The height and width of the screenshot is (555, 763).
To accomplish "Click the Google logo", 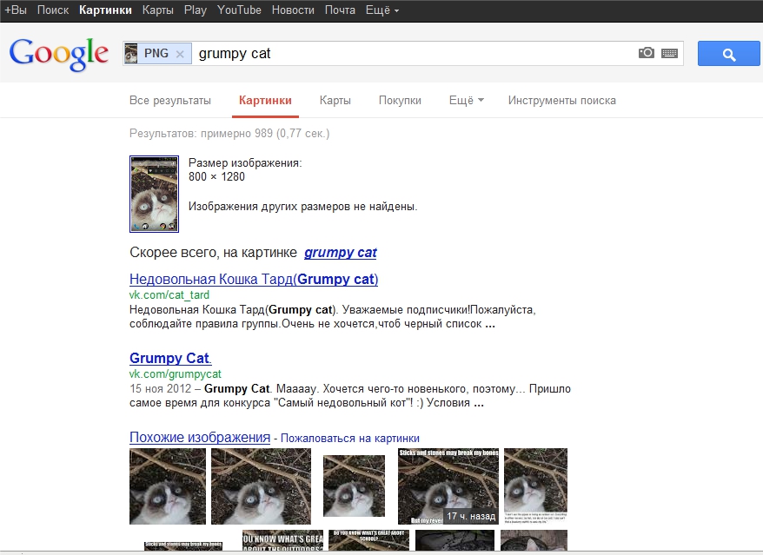I will coord(58,54).
